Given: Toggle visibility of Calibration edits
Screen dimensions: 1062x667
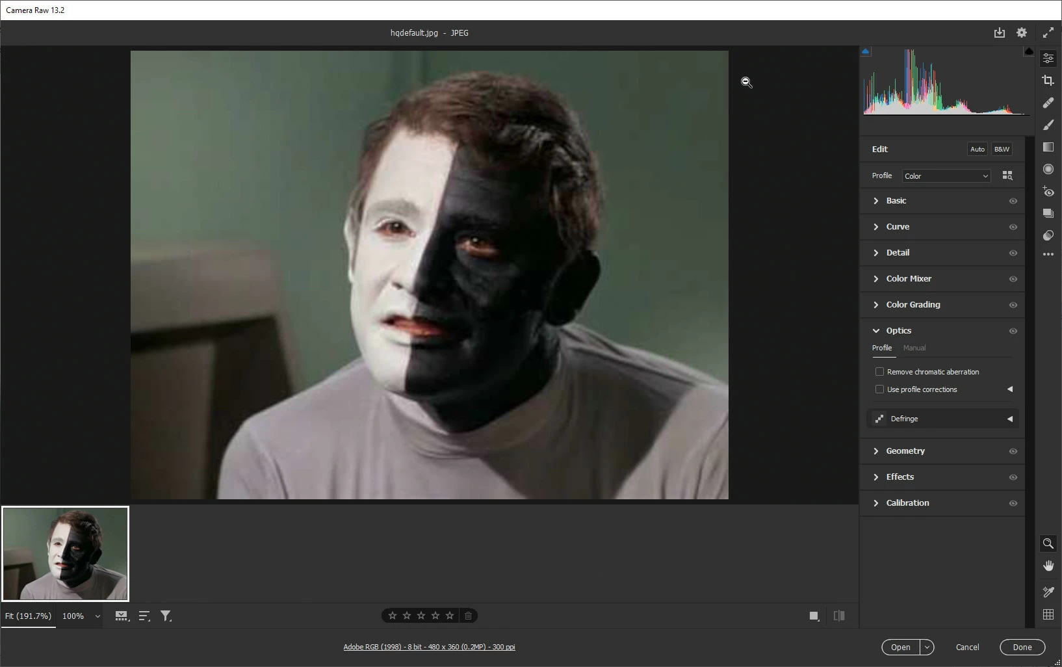Looking at the screenshot, I should coord(1013,503).
